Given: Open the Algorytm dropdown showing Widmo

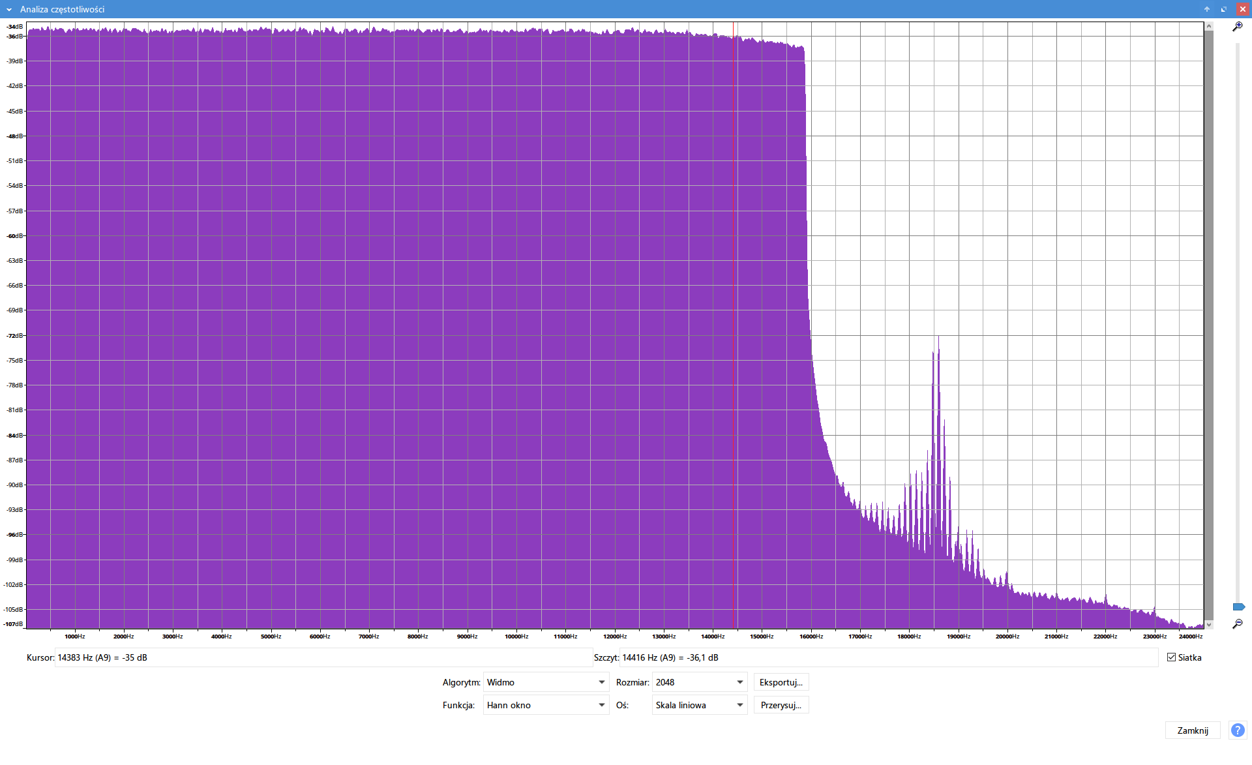Looking at the screenshot, I should (546, 682).
